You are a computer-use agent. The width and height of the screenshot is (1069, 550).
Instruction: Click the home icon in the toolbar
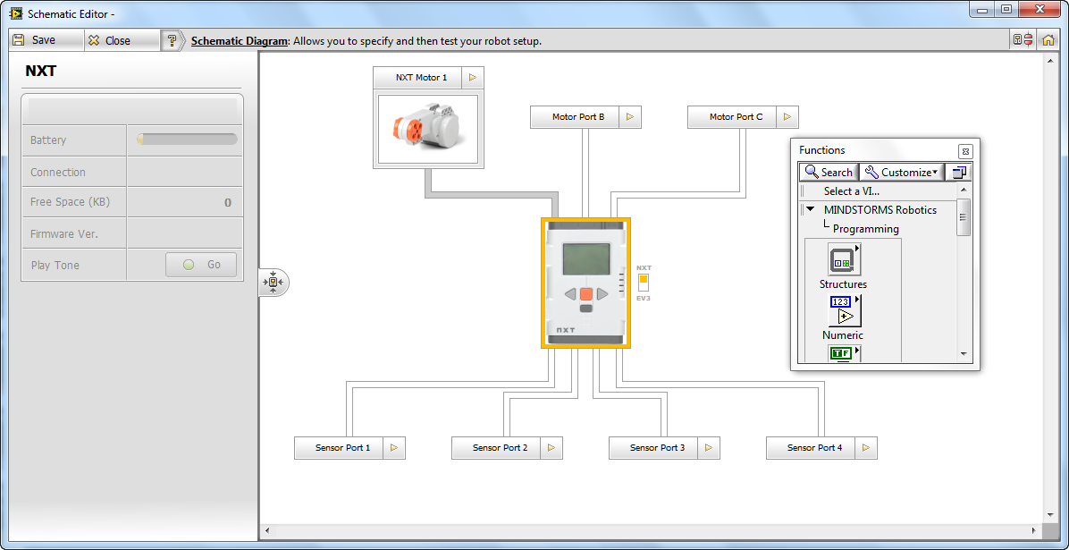1048,40
